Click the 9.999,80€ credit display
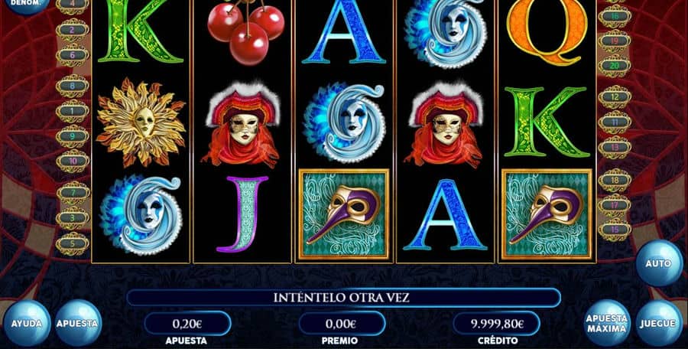The width and height of the screenshot is (688, 349). 497,324
